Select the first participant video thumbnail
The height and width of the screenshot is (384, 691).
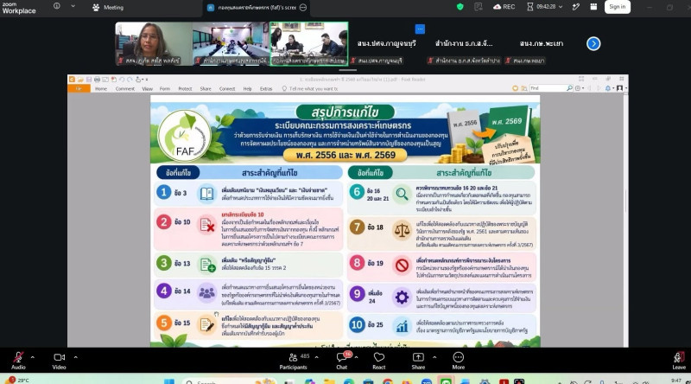[x=154, y=44]
